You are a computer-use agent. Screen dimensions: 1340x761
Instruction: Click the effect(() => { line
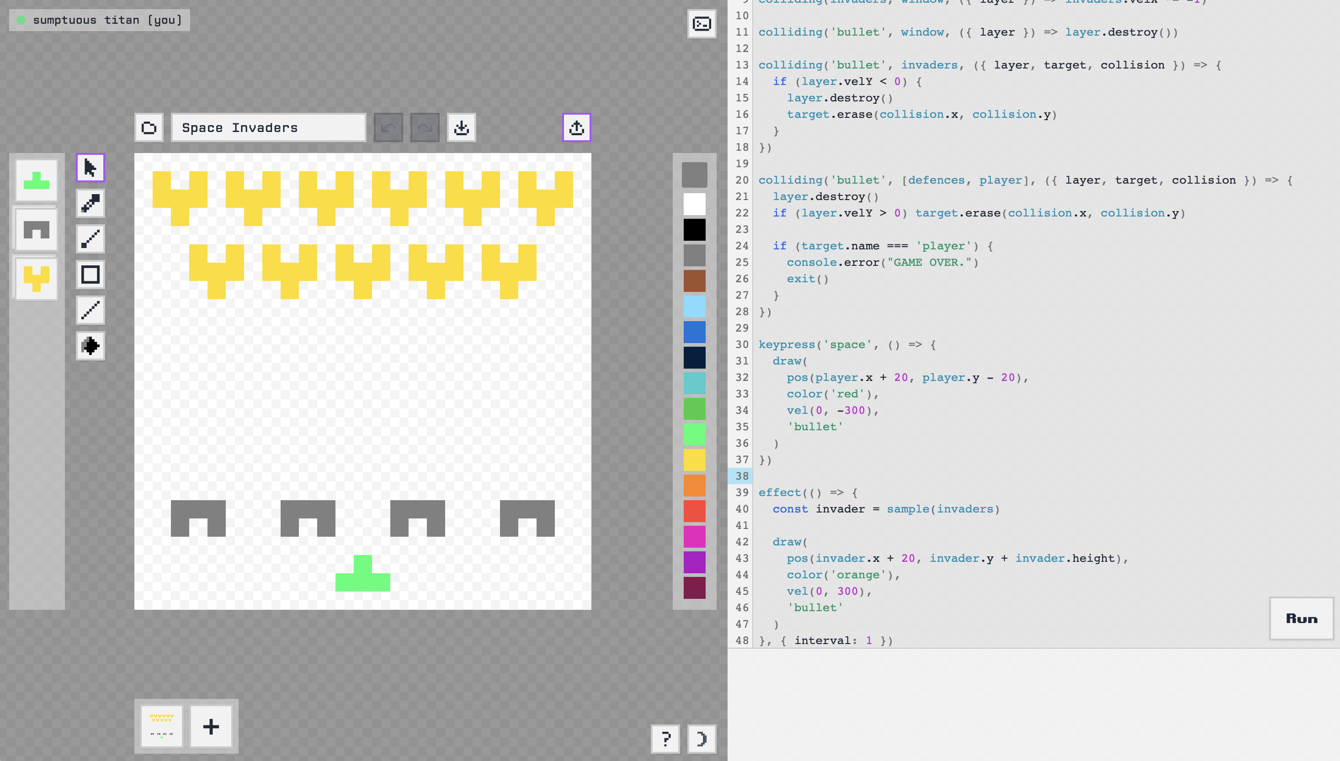tap(808, 493)
